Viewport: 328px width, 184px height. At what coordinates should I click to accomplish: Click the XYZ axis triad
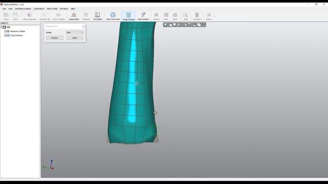[49, 165]
